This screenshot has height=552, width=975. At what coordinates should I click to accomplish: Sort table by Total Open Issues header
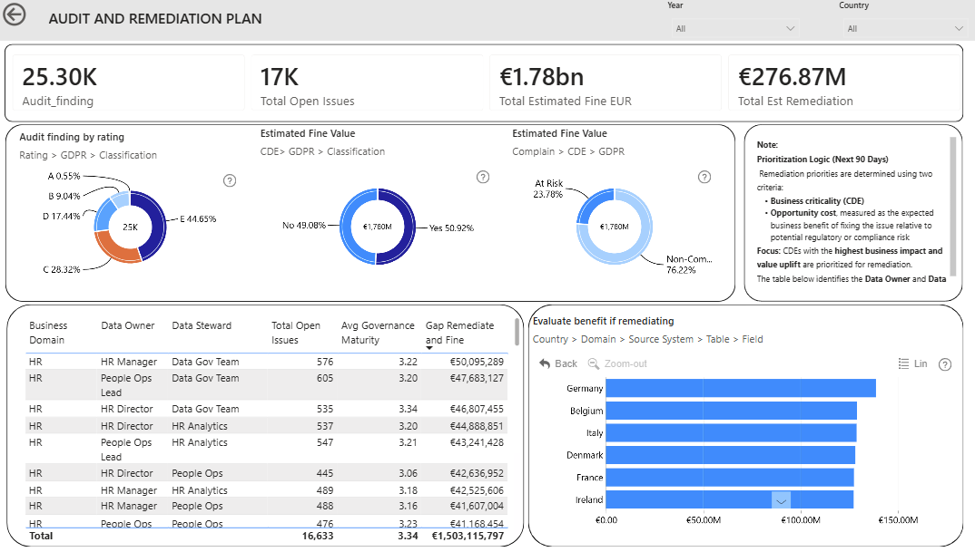pos(296,333)
